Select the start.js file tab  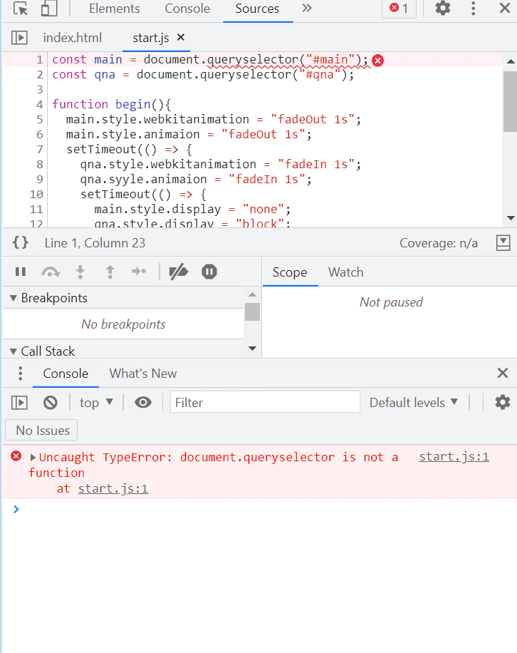click(150, 38)
